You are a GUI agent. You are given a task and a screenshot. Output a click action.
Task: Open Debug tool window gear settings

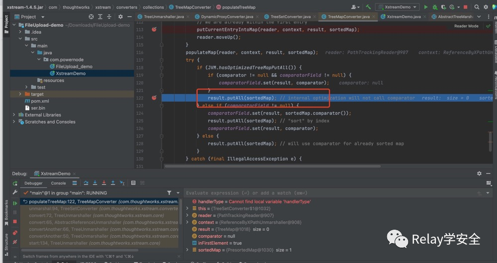coord(479,174)
